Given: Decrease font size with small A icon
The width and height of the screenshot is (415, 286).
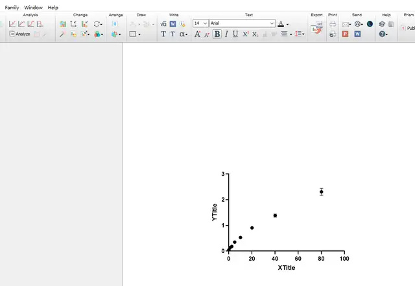Looking at the screenshot, I should click(x=207, y=34).
